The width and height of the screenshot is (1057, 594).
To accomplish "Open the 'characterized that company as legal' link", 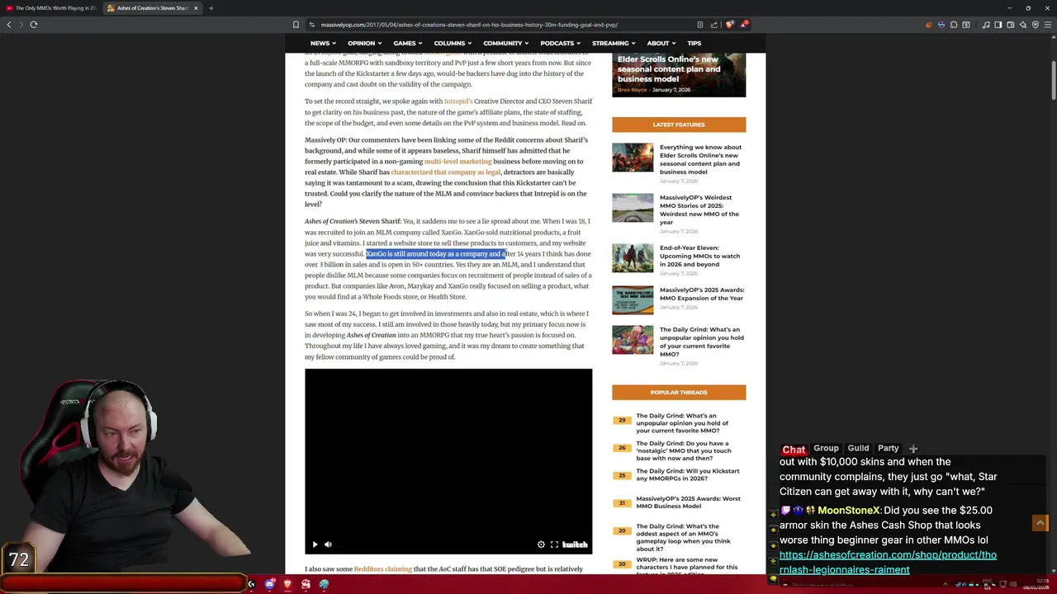I will point(446,172).
